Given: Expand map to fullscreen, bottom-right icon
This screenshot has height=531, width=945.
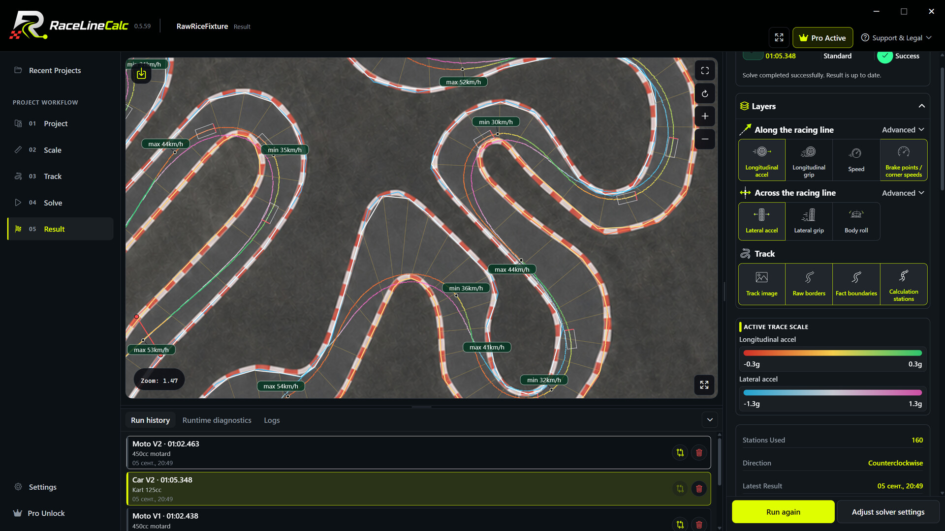Looking at the screenshot, I should pyautogui.click(x=704, y=384).
